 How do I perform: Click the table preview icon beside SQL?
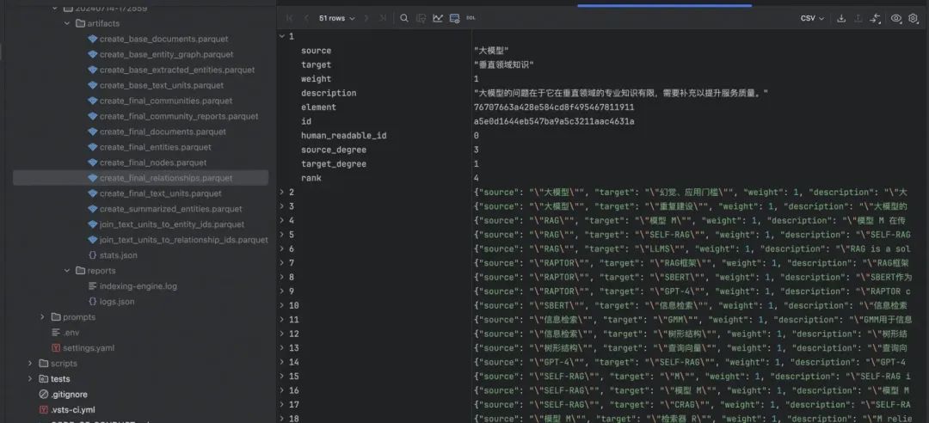(454, 18)
